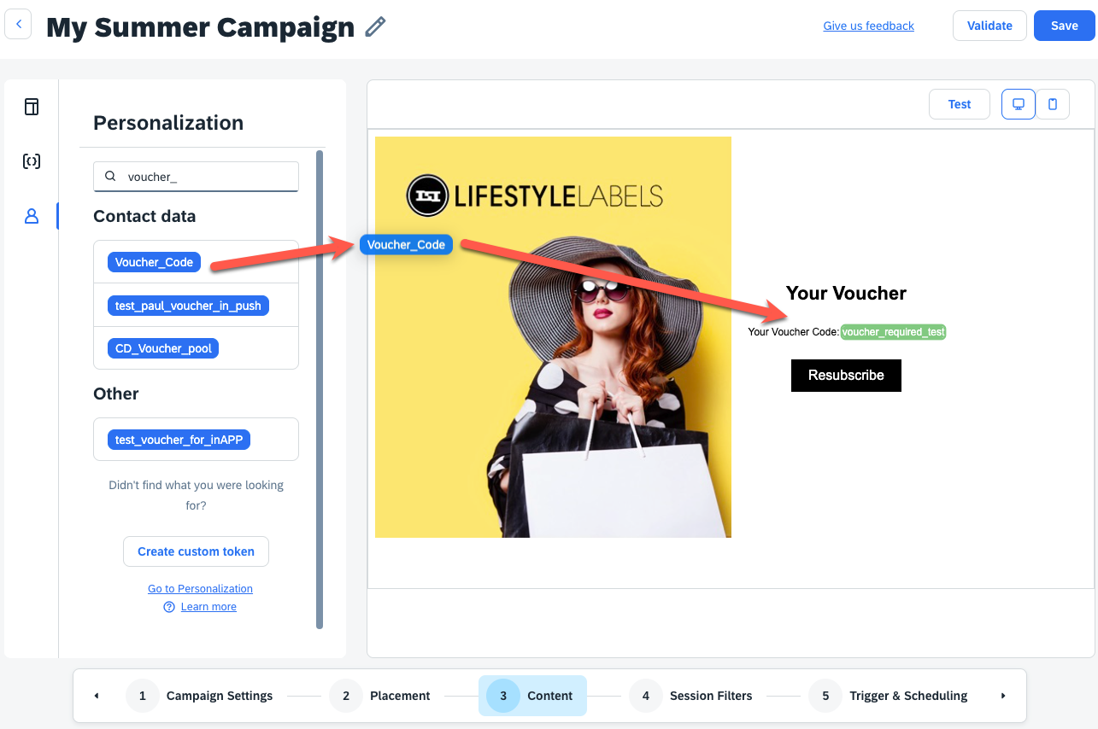Open the tokens bracket icon in sidebar
This screenshot has width=1098, height=729.
[x=32, y=161]
